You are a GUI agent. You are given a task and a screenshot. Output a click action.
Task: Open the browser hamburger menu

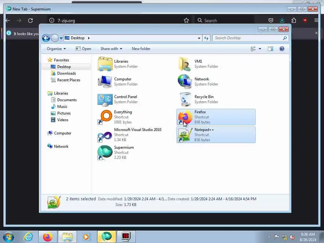click(x=316, y=20)
